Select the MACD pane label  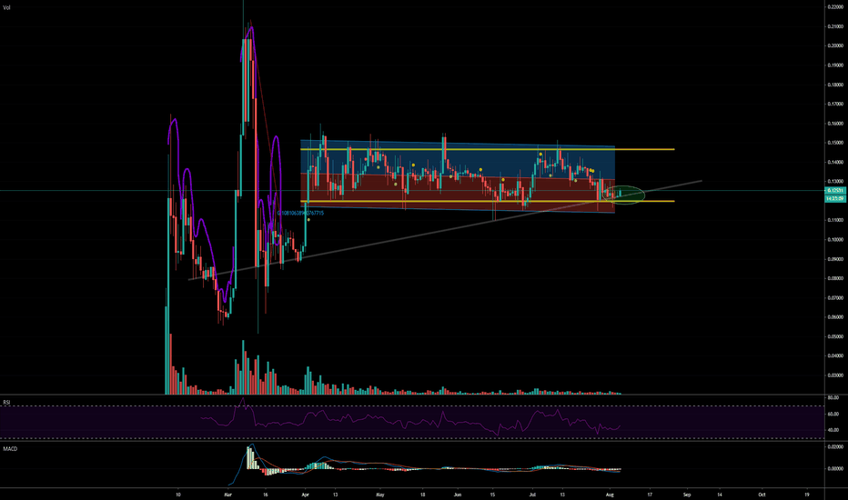tap(10, 449)
